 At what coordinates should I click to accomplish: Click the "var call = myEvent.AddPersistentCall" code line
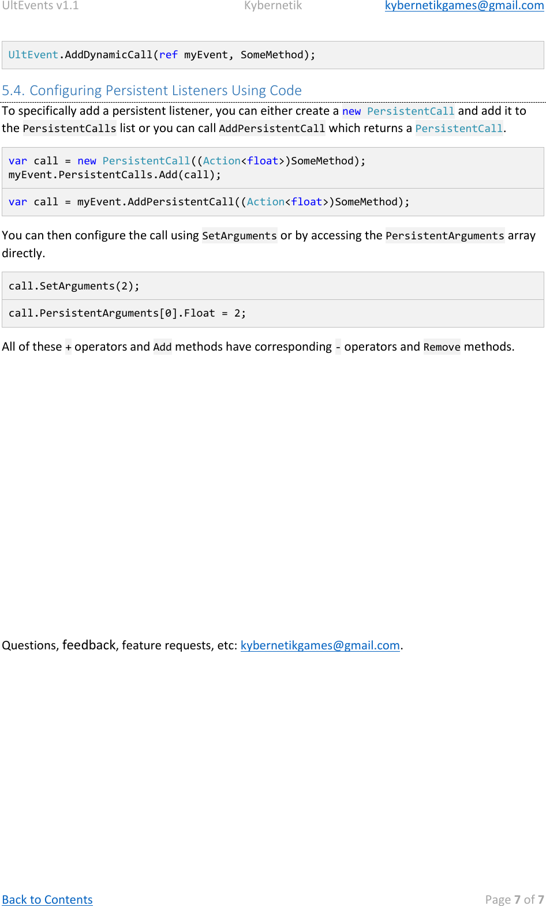click(208, 202)
